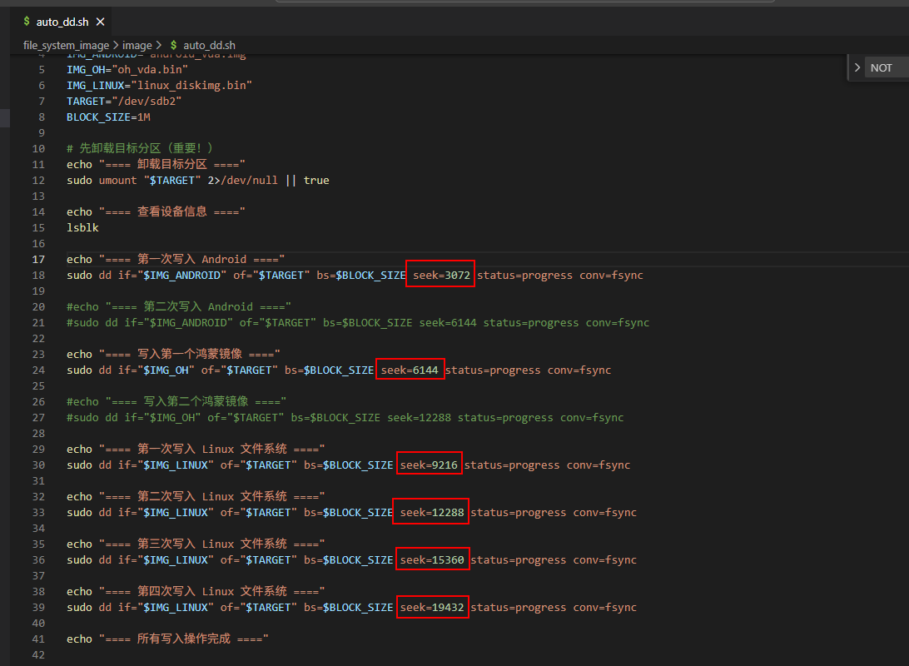Expand the replace toggle chevron in find widget
Viewport: 909px width, 666px height.
[x=857, y=67]
